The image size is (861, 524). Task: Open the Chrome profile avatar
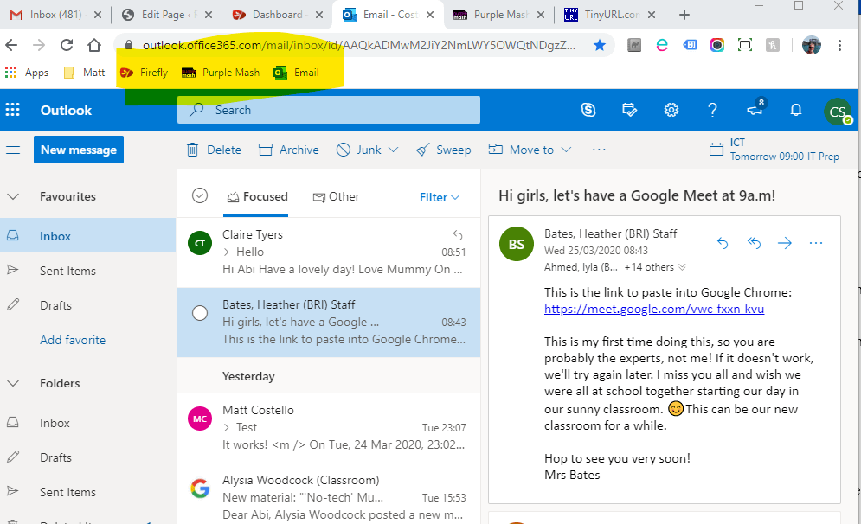click(x=811, y=45)
